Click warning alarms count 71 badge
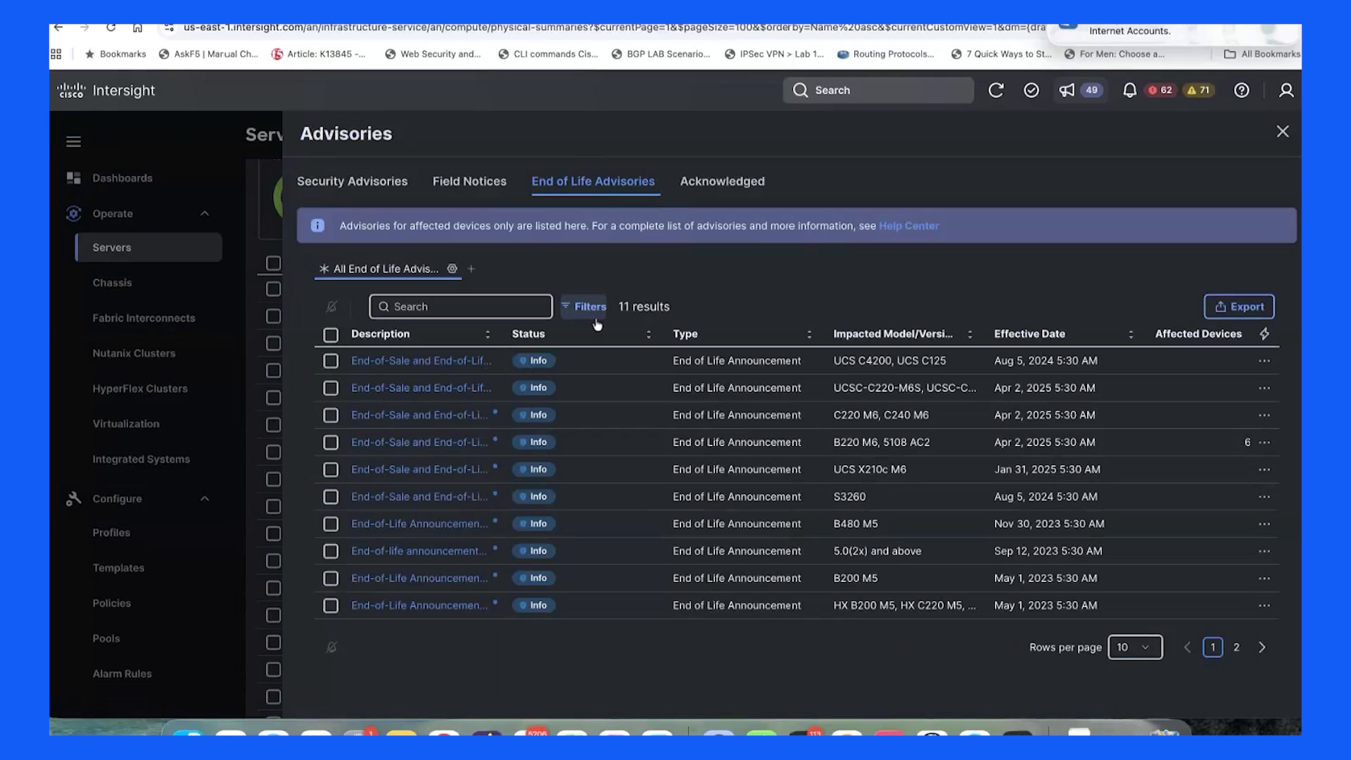1351x760 pixels. [1198, 90]
